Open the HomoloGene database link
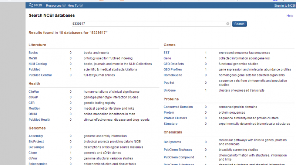 (x=173, y=75)
